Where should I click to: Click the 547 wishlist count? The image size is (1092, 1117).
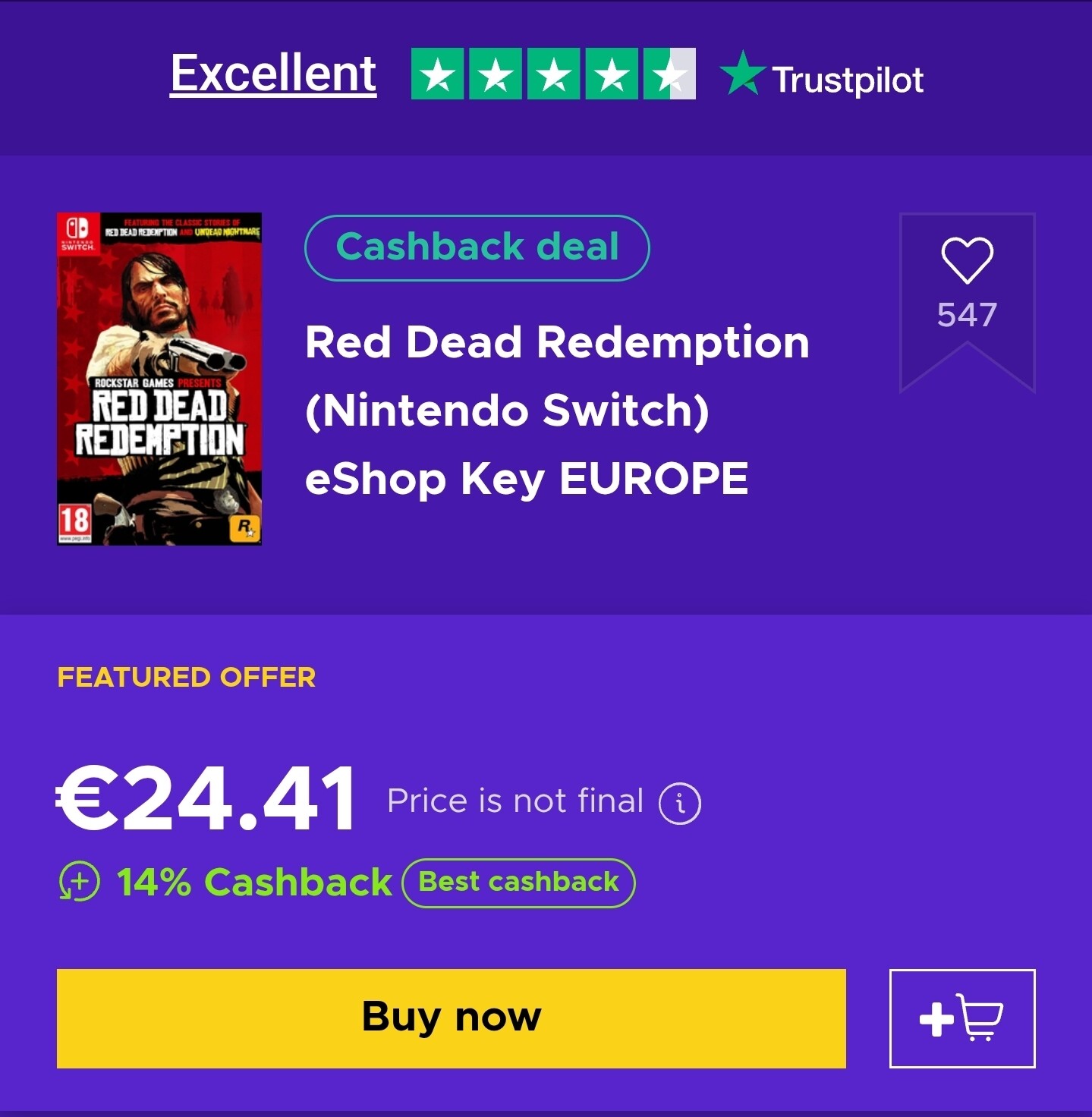coord(967,315)
